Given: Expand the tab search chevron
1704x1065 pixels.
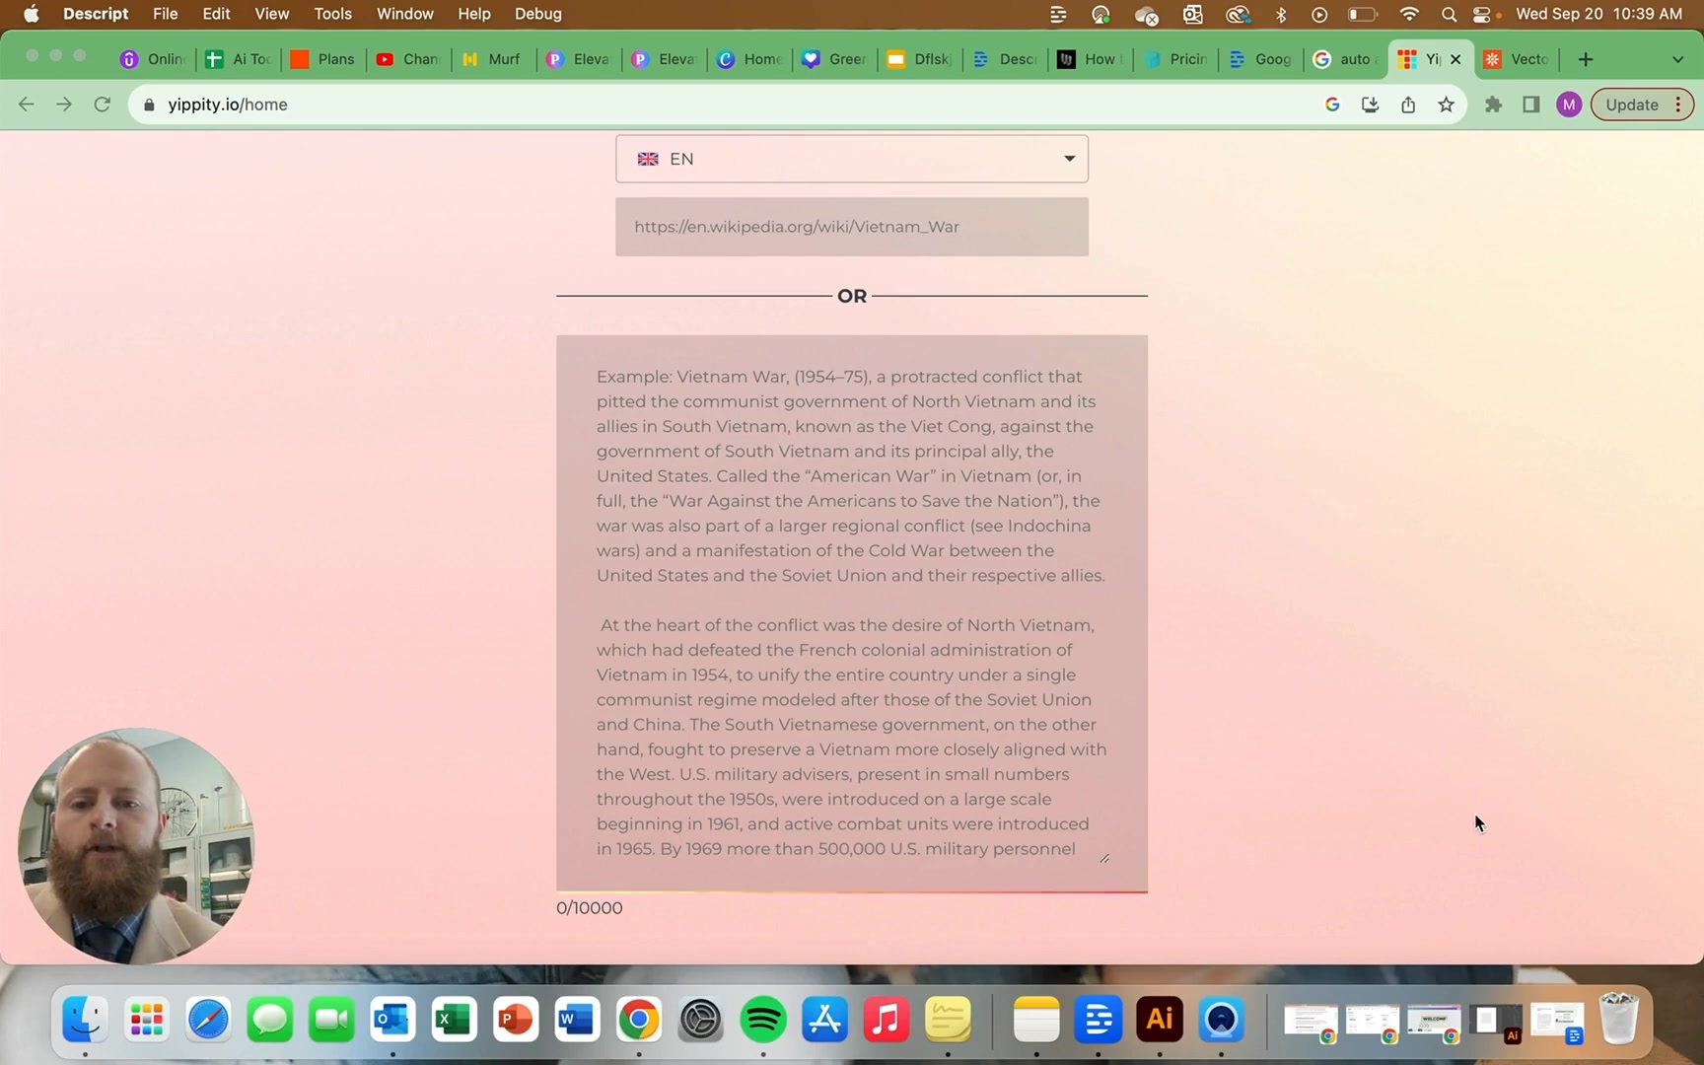Looking at the screenshot, I should (x=1677, y=59).
